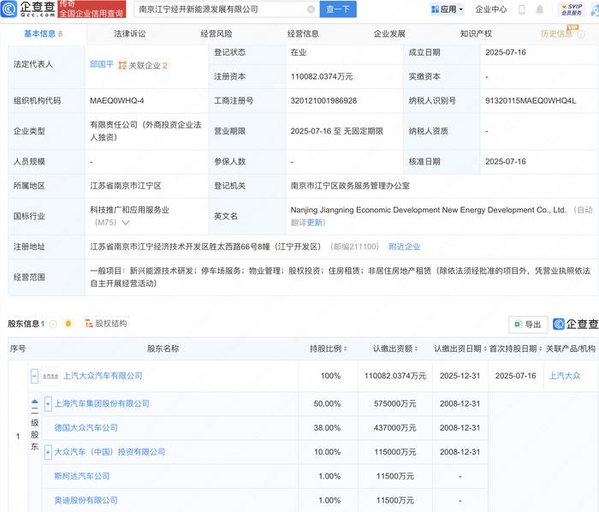
Task: Open the mobile phone icon in header
Action: coord(521,9)
